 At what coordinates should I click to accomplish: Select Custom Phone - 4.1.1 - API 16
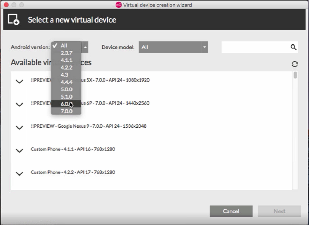73,149
